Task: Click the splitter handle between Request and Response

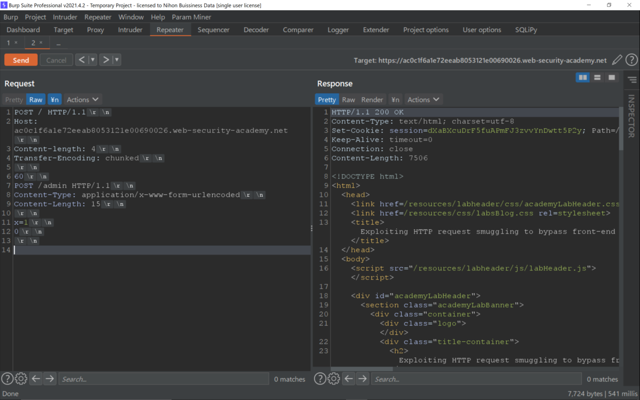Action: point(311,228)
